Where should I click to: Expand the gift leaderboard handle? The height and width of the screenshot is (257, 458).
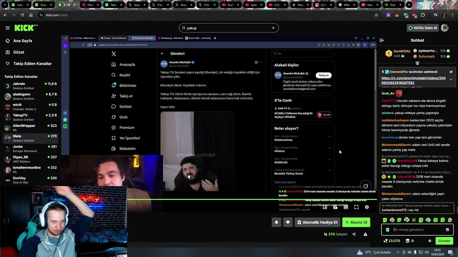[x=417, y=63]
